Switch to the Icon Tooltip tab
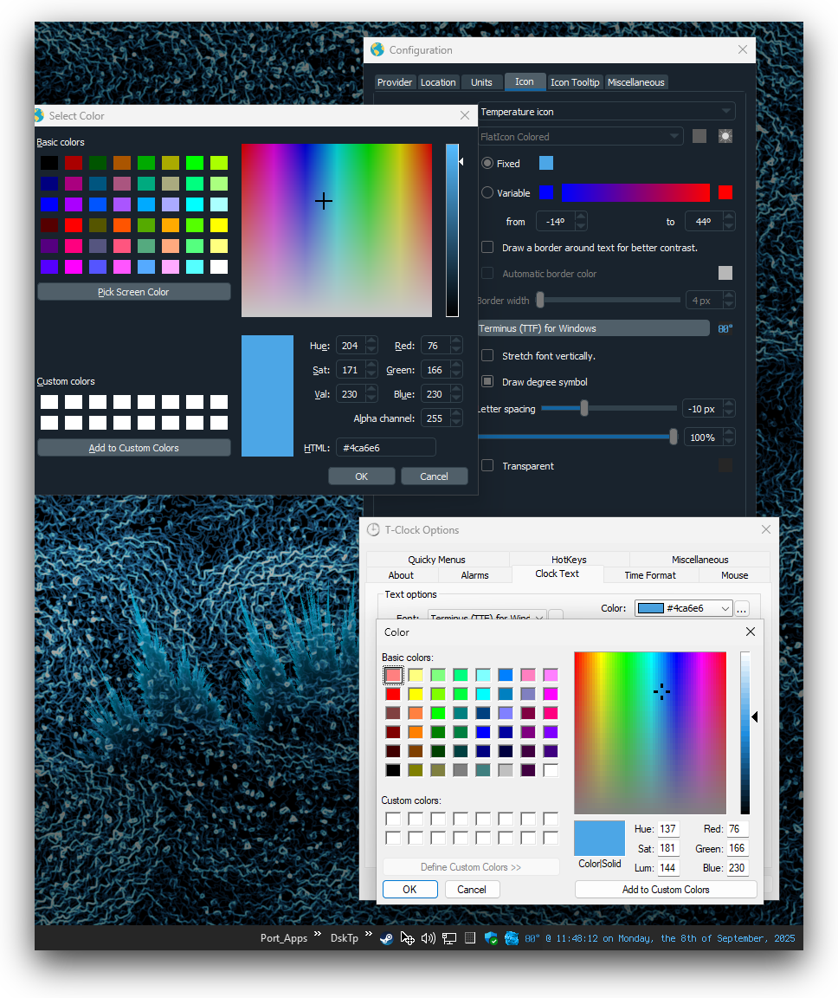838x998 pixels. [575, 83]
